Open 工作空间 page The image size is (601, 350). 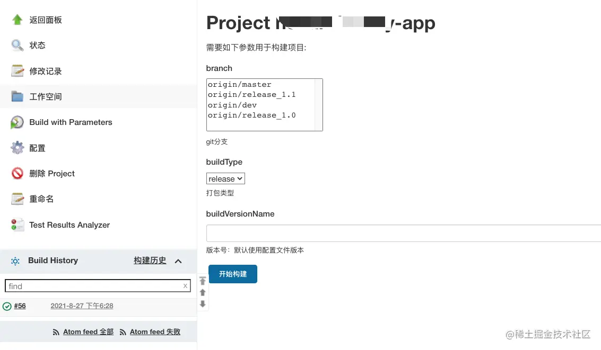click(x=46, y=97)
